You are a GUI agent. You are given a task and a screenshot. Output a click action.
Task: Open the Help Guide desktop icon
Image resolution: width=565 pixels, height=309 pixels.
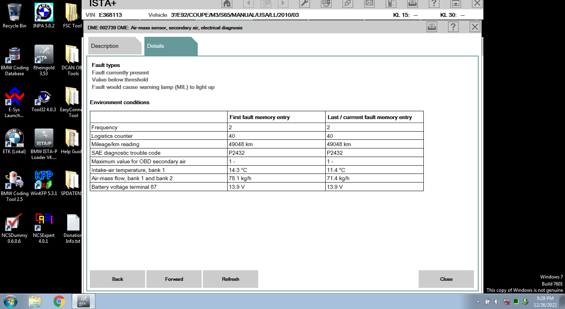tap(72, 142)
